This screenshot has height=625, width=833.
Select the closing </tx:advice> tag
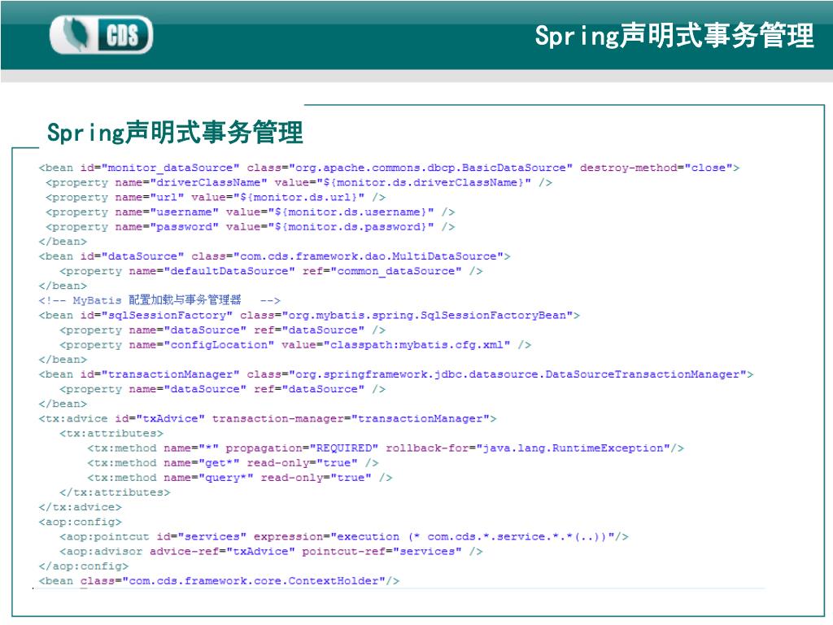(x=81, y=508)
